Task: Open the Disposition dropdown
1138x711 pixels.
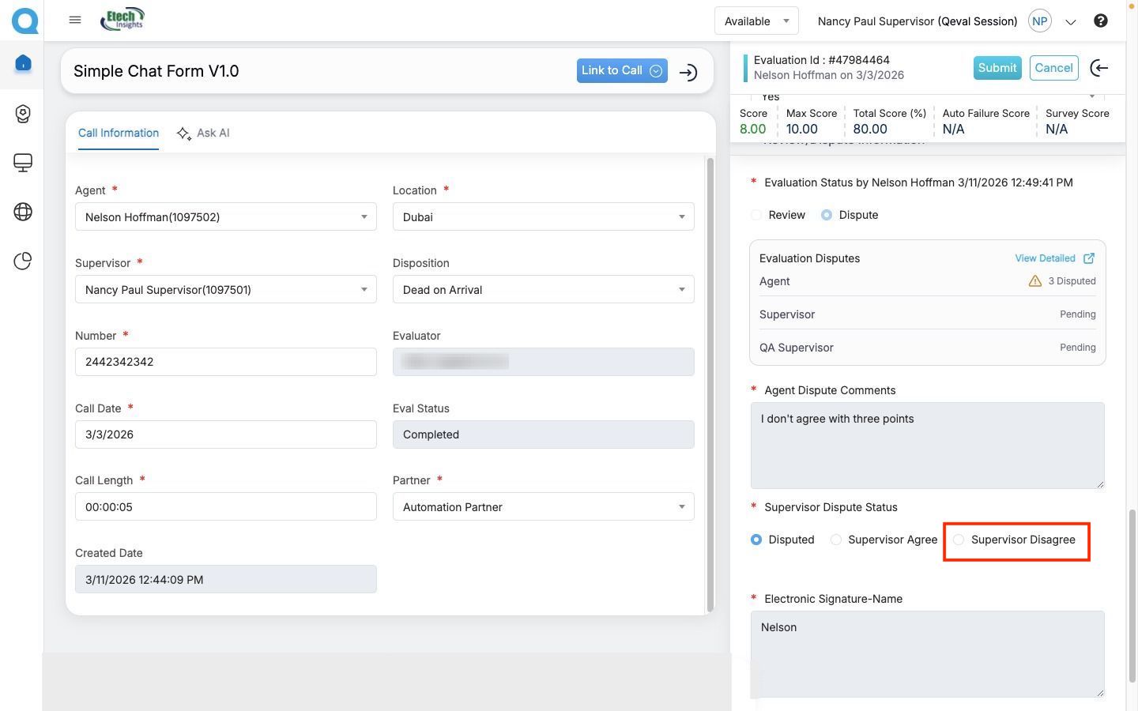Action: click(x=543, y=290)
